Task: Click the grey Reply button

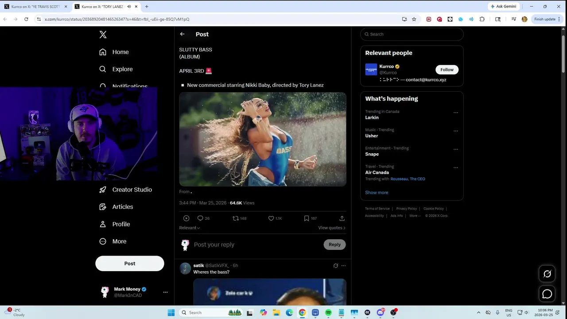Action: (x=334, y=245)
